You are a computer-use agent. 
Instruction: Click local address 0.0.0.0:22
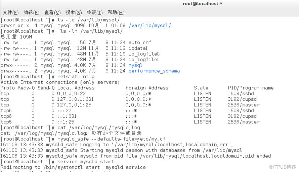click(71, 94)
